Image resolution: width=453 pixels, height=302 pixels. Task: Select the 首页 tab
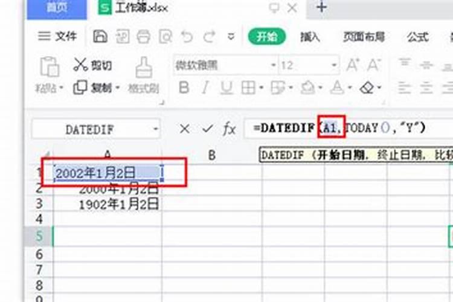[57, 8]
